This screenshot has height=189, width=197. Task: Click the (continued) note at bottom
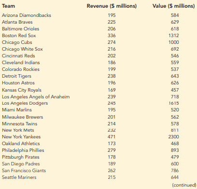tap(184, 185)
